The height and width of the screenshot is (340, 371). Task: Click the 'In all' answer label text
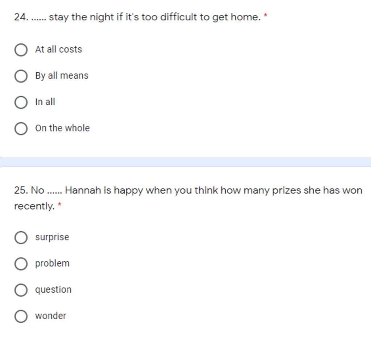tap(45, 102)
